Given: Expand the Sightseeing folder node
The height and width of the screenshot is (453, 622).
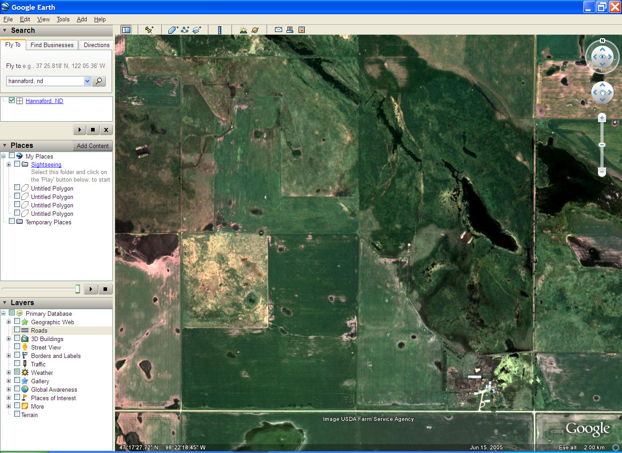Looking at the screenshot, I should [8, 164].
